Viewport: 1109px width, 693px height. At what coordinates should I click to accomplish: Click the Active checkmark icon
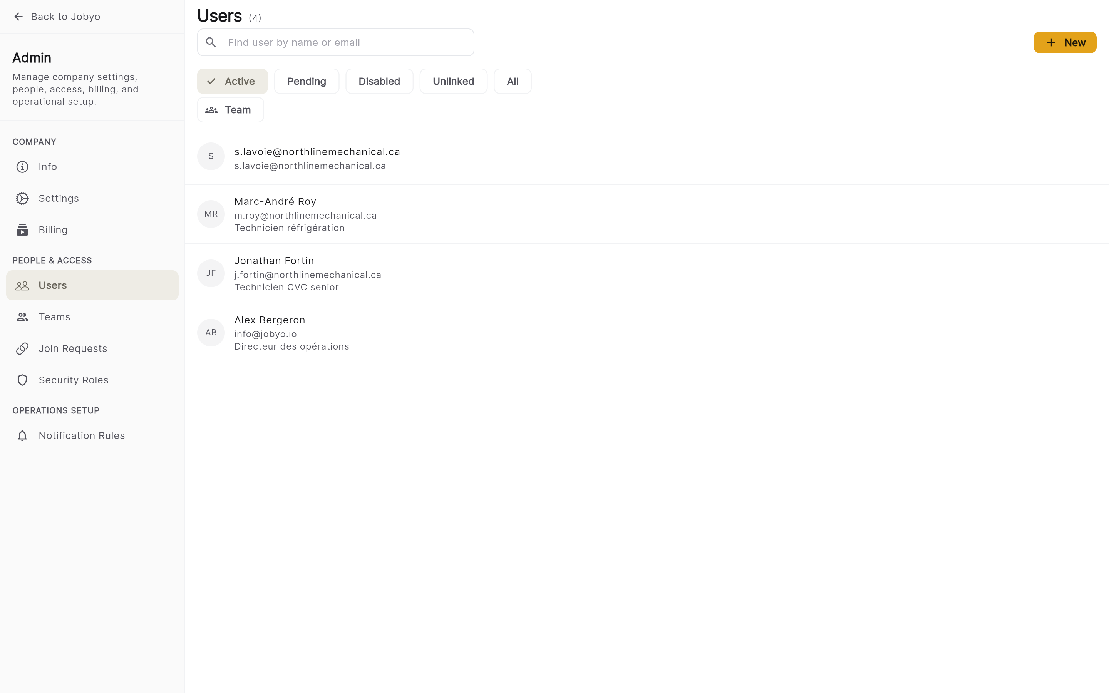click(211, 82)
